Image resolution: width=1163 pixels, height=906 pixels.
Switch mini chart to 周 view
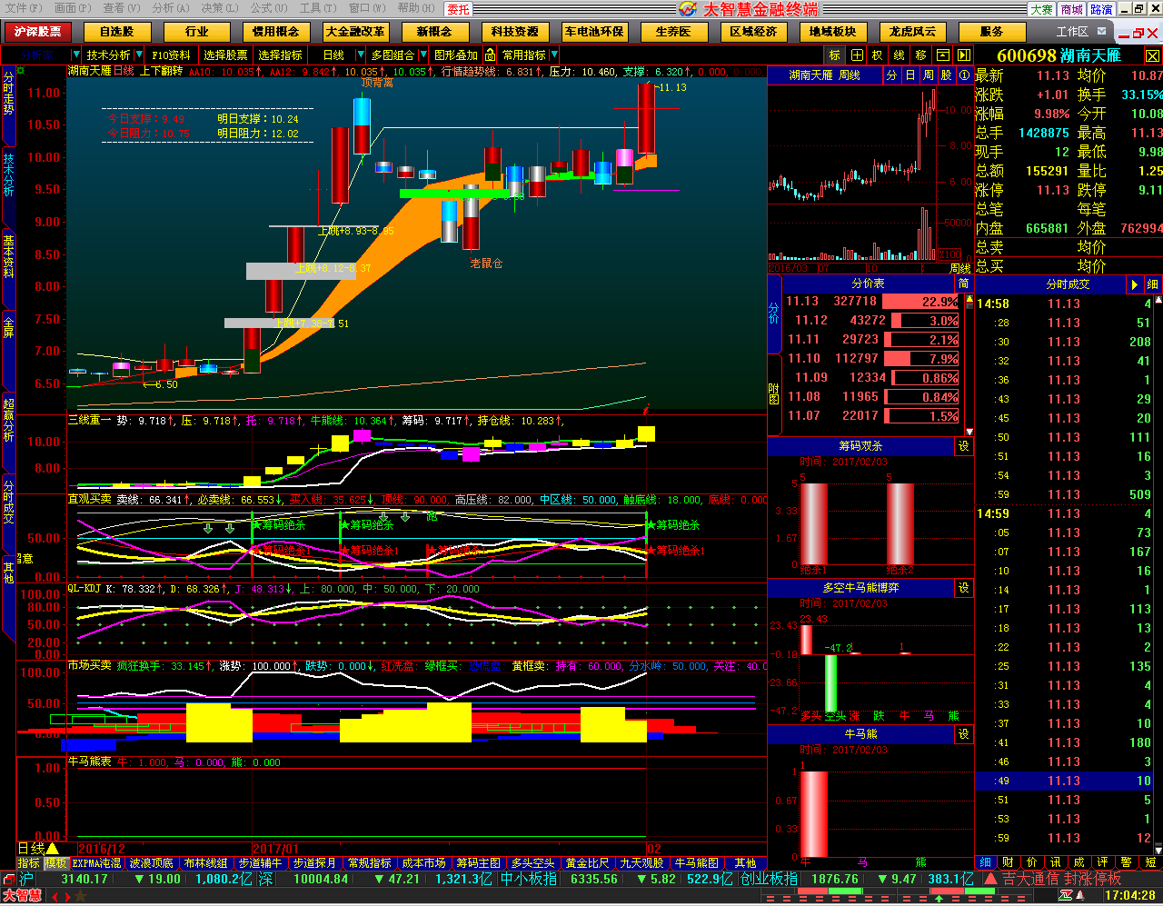(x=928, y=75)
